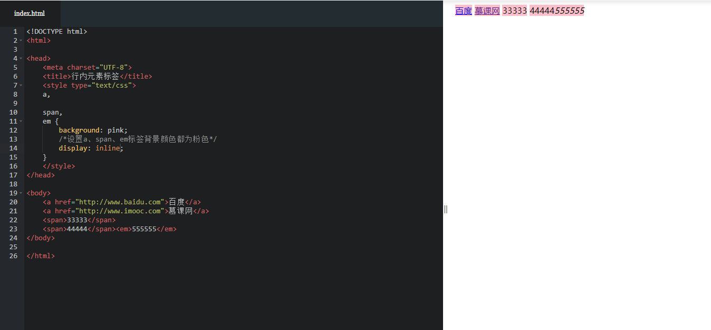Click the "span," selector line
Screen dimensions: 711x330
53,112
